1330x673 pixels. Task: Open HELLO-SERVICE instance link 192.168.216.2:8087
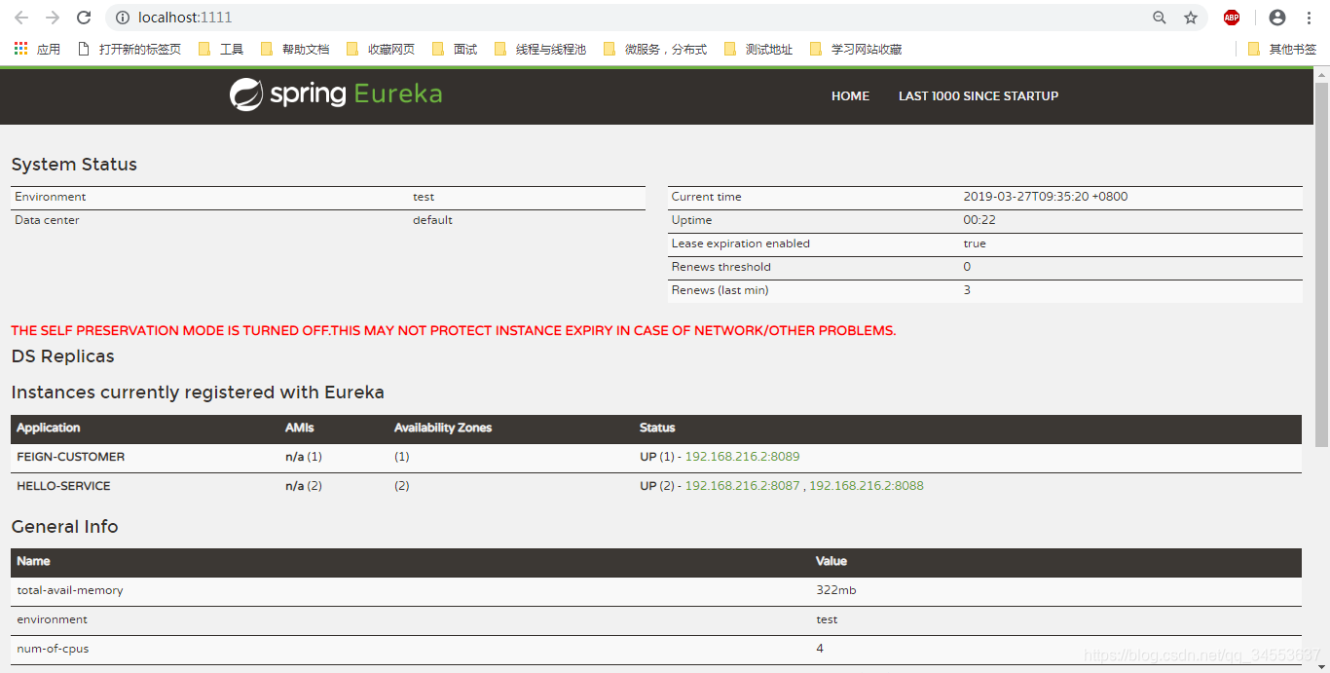(x=742, y=486)
